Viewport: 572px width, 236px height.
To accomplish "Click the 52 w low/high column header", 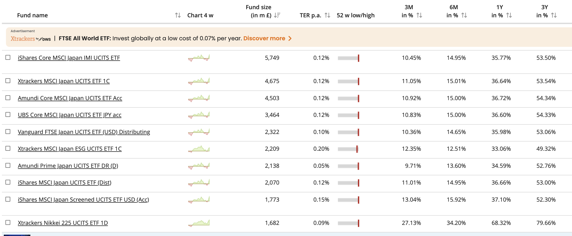I will pos(356,15).
